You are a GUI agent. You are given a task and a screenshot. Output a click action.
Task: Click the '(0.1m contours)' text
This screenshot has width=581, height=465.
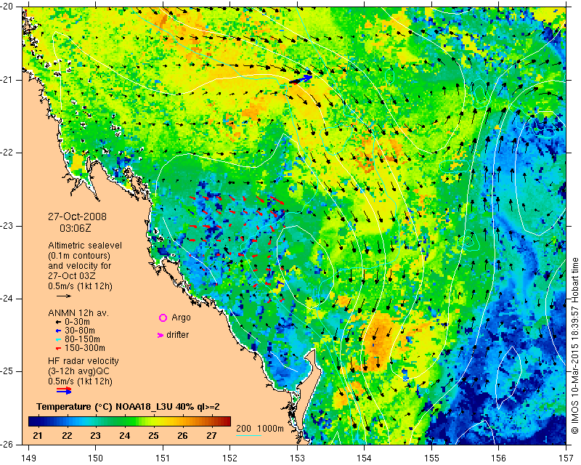point(79,256)
